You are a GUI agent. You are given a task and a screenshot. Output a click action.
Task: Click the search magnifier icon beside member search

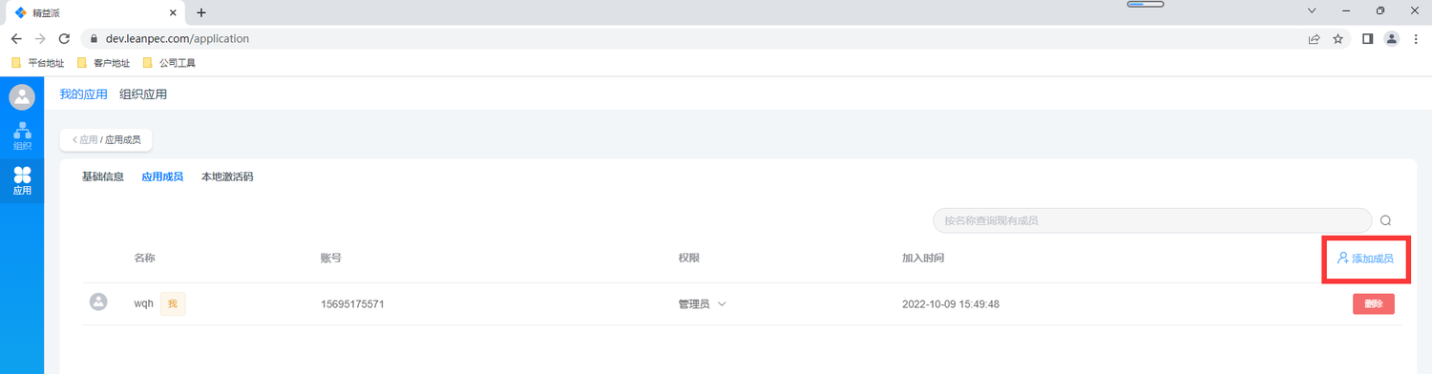[1385, 220]
